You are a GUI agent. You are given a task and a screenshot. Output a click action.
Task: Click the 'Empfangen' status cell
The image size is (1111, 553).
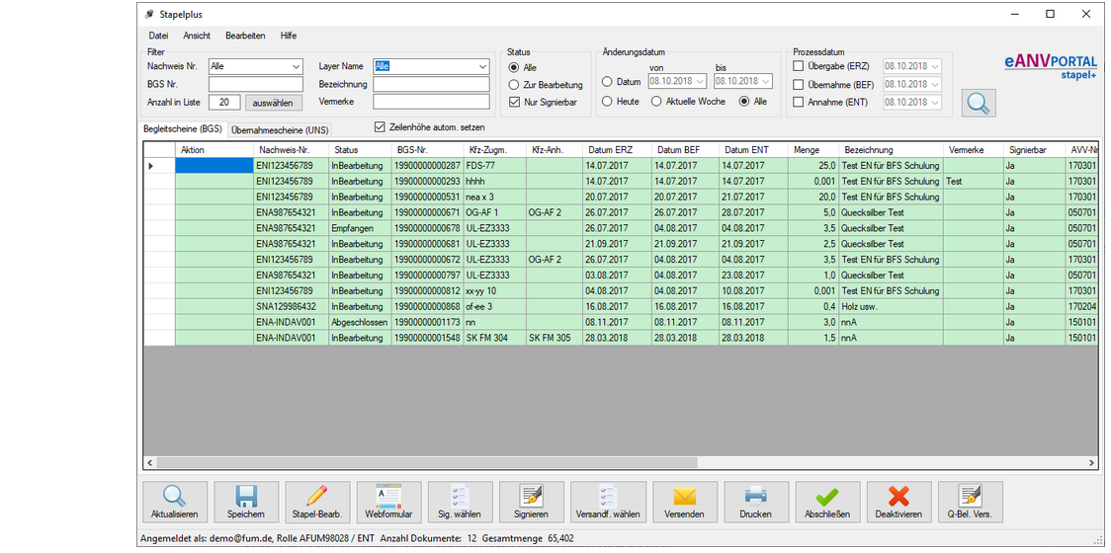(360, 228)
